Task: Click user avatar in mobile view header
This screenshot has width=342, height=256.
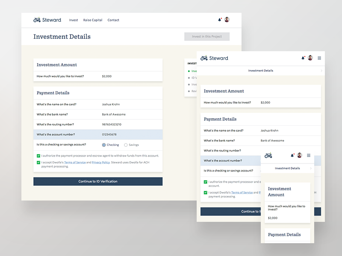Action: click(x=300, y=155)
